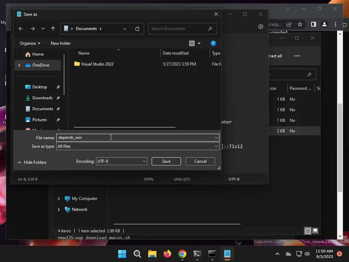Click the 100% zoom status in Notepad
Viewport: 349px width, 262px height.
(149, 179)
